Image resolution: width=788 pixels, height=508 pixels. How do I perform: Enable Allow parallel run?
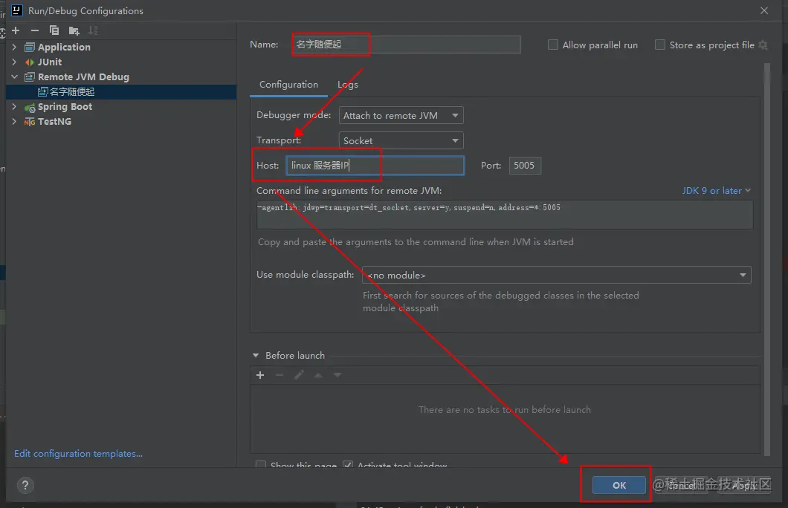click(x=553, y=45)
